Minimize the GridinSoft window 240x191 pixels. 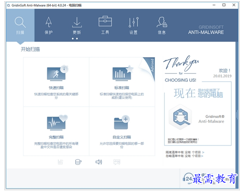tap(214, 5)
